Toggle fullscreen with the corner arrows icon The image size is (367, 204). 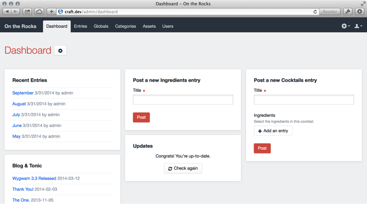pos(363,4)
